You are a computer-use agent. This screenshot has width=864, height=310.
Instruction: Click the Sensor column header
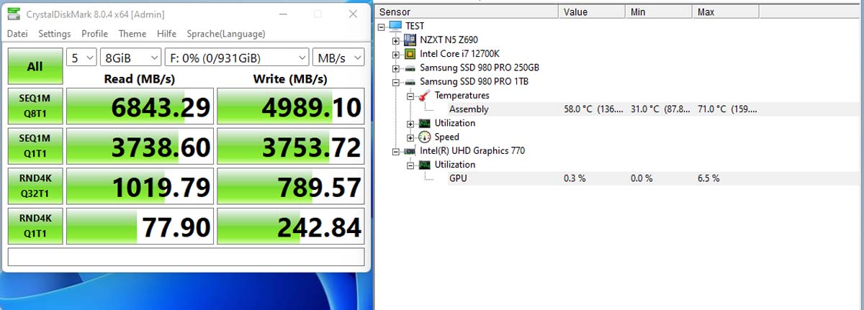467,12
